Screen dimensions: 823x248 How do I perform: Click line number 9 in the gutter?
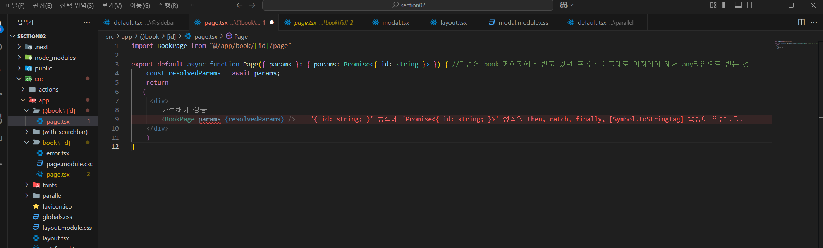point(117,119)
